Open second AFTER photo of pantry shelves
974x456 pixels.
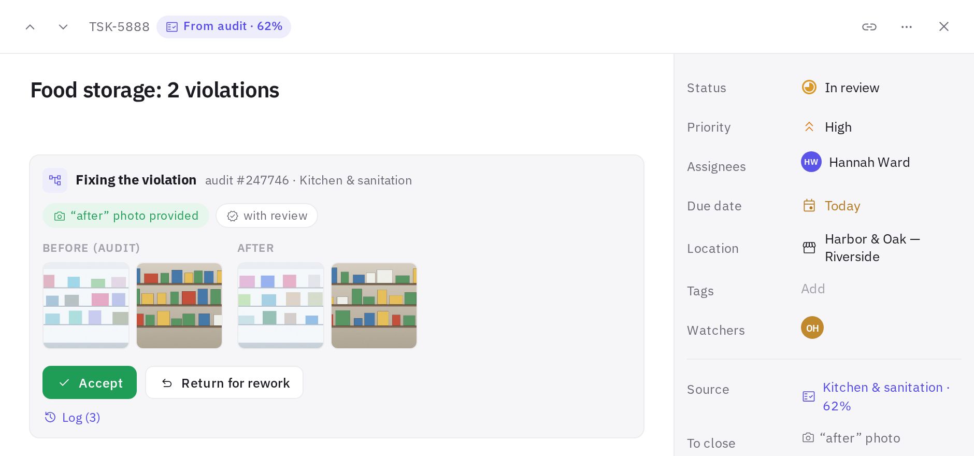point(374,306)
